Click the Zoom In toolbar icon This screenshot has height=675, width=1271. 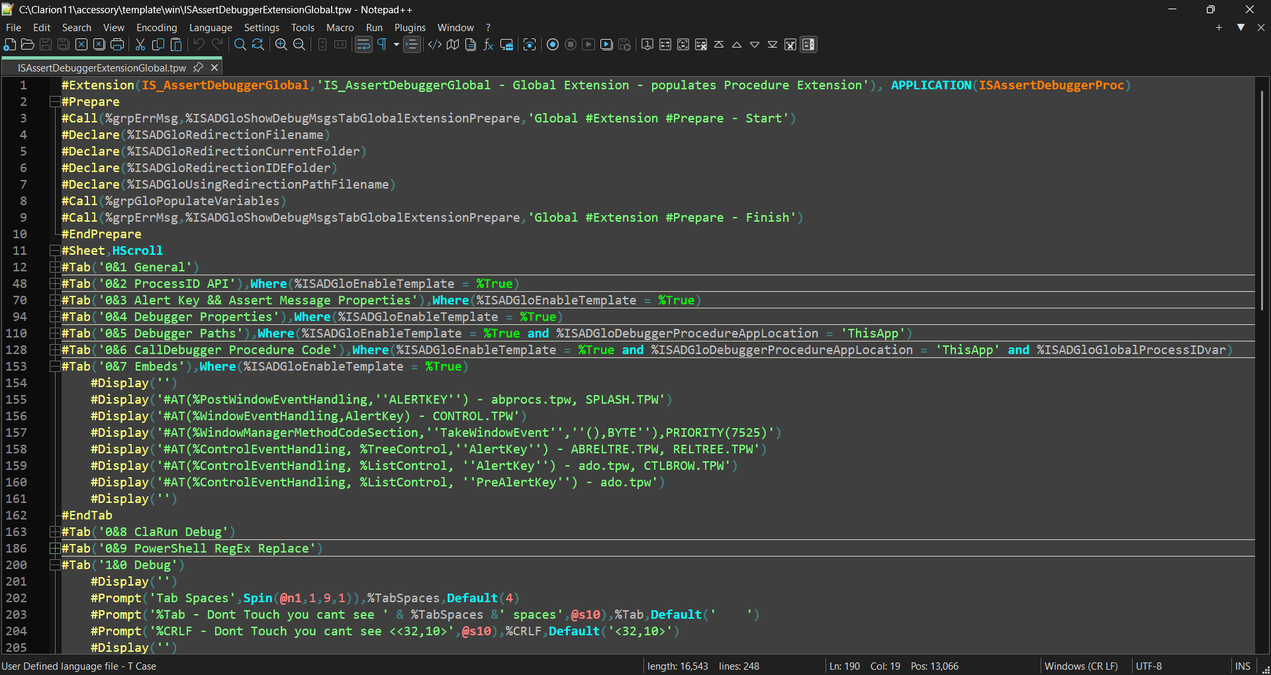(281, 44)
